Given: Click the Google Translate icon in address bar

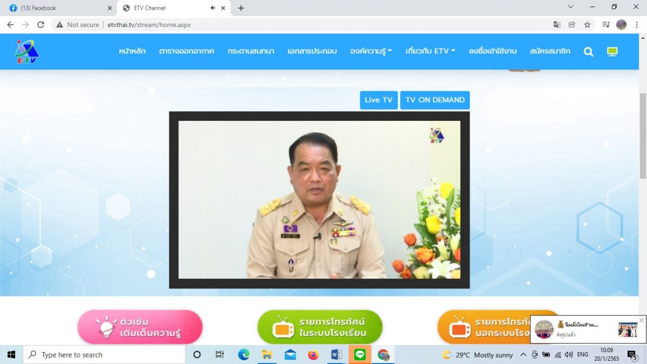Looking at the screenshot, I should pos(557,25).
